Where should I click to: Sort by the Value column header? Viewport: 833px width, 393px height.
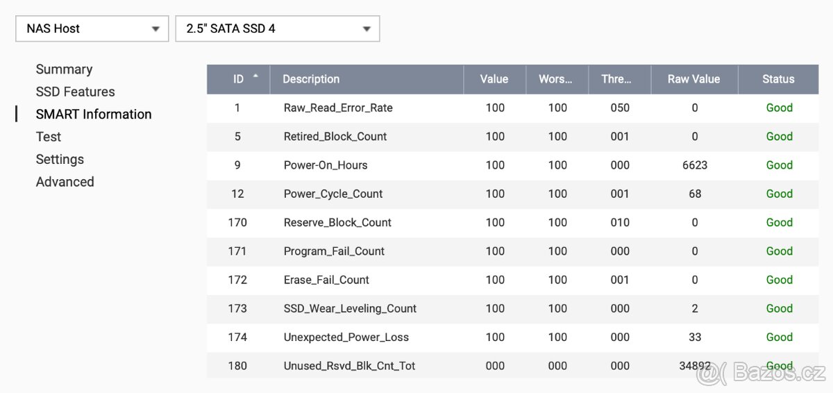[494, 79]
